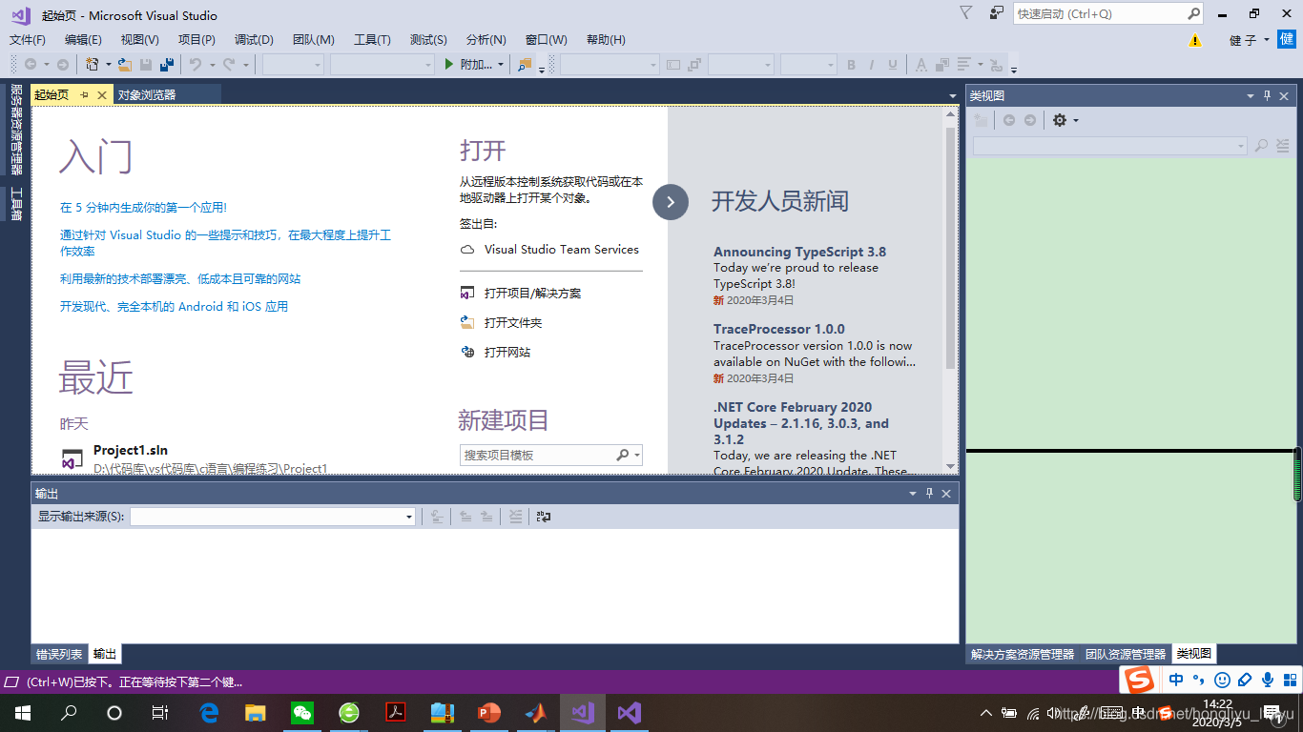Open the 调试(D) menu

click(x=254, y=40)
